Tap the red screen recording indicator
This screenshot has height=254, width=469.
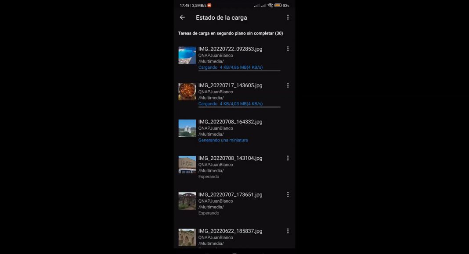click(209, 5)
